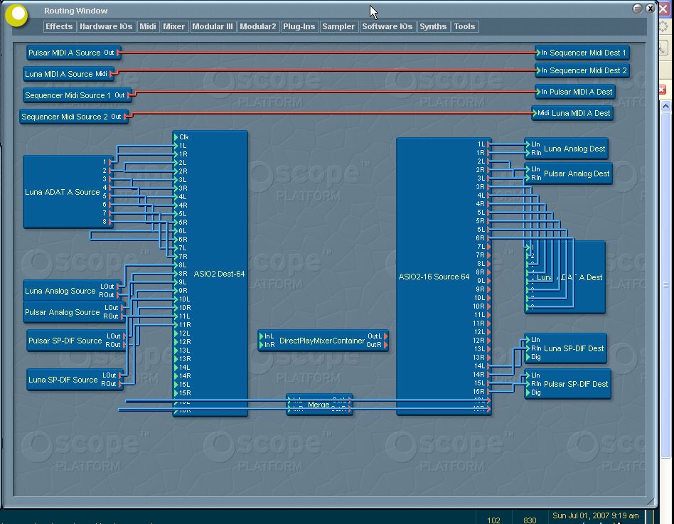The height and width of the screenshot is (524, 674).
Task: Open the Synths menu
Action: click(x=433, y=26)
